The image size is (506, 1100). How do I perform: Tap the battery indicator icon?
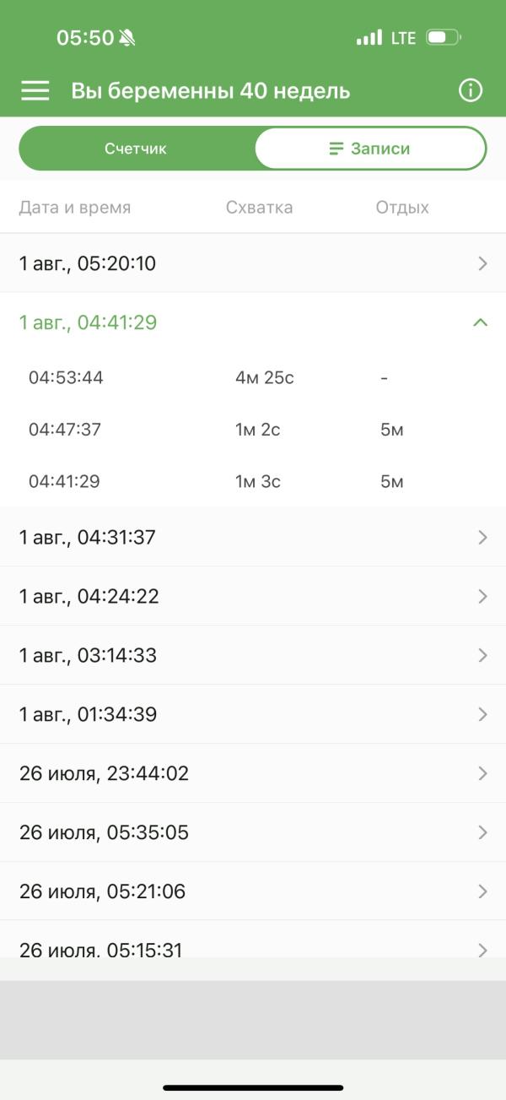(443, 38)
